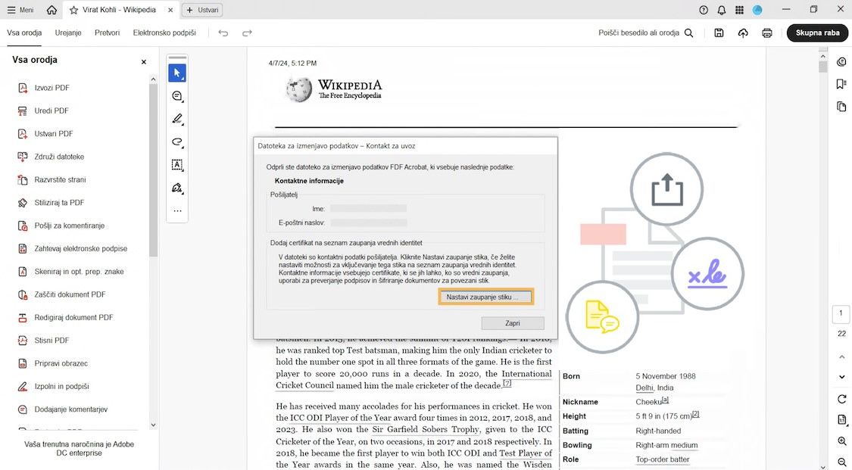
Task: Go to the Home icon
Action: click(51, 10)
